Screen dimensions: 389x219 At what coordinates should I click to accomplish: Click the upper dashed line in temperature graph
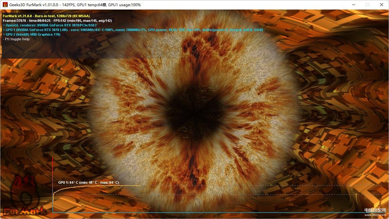[x=261, y=186]
